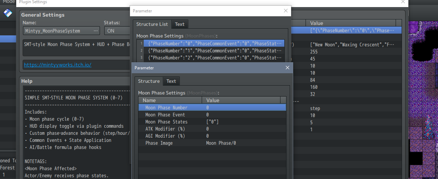Image resolution: width=438 pixels, height=179 pixels.
Task: Switch to the Structure List tab
Action: [152, 24]
